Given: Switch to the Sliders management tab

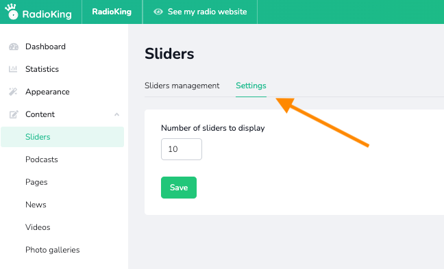Looking at the screenshot, I should click(182, 86).
